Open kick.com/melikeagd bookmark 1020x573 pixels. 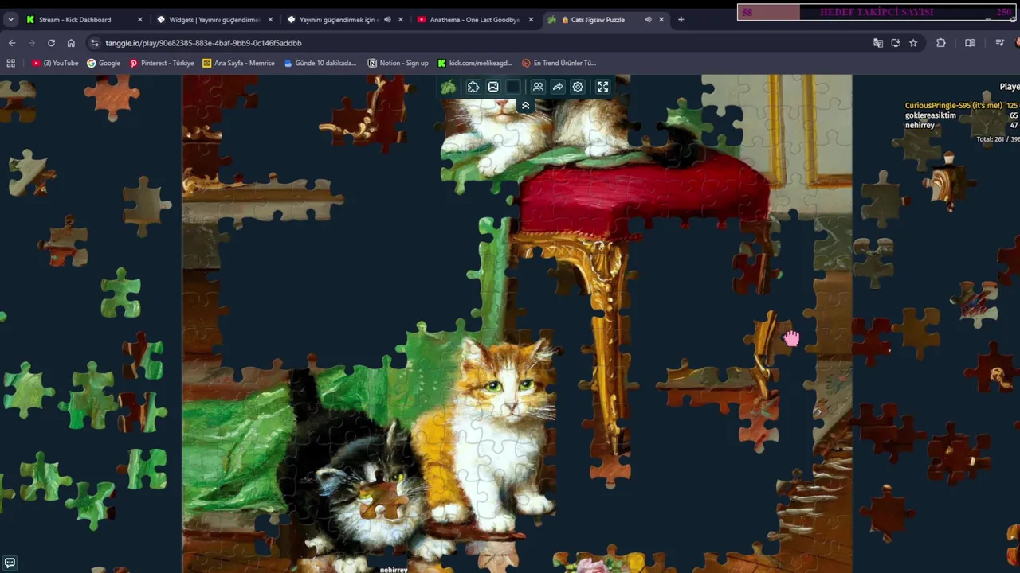pyautogui.click(x=475, y=63)
